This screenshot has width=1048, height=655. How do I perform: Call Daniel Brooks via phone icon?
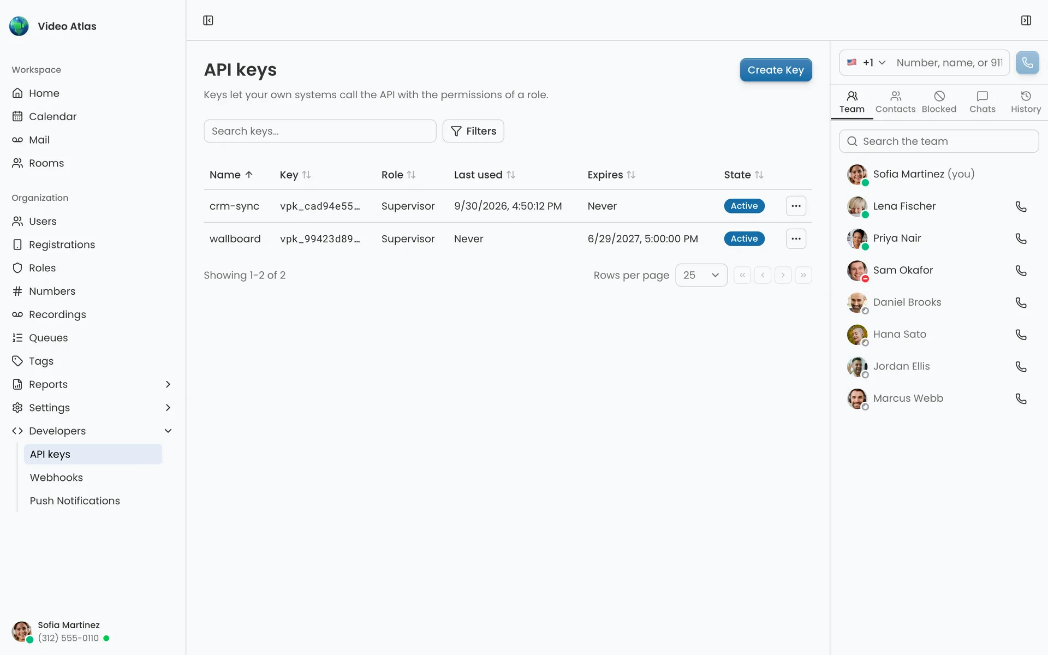click(1021, 302)
